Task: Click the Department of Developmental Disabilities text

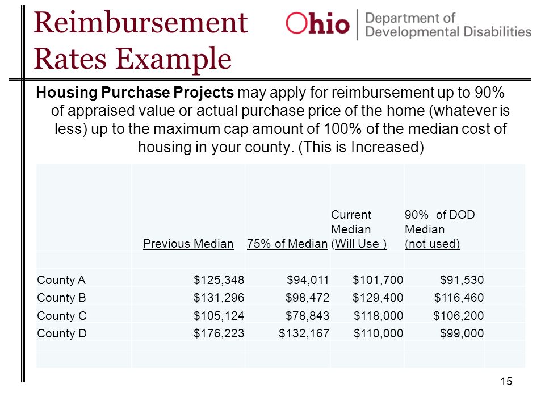Action: tap(448, 24)
